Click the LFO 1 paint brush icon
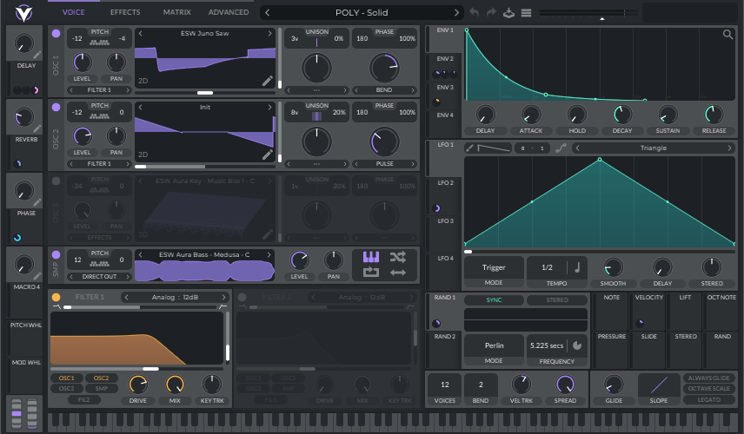 470,148
